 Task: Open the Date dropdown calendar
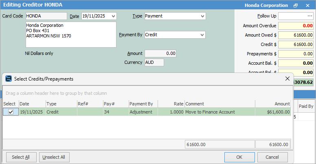[x=114, y=16]
